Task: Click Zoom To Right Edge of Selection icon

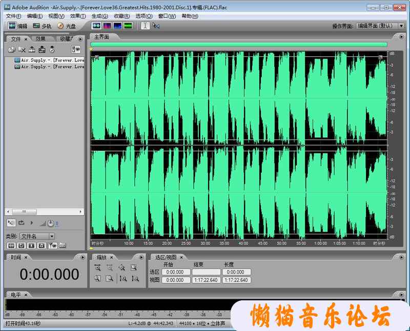Action: [x=110, y=278]
